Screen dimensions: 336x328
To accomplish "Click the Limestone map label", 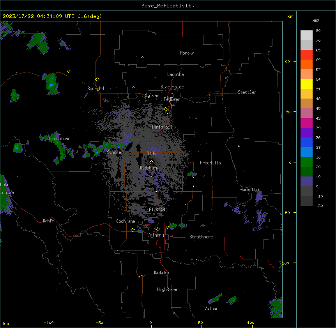I will click(x=60, y=139).
